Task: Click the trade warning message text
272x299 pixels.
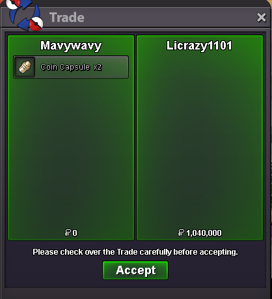Action: click(135, 252)
